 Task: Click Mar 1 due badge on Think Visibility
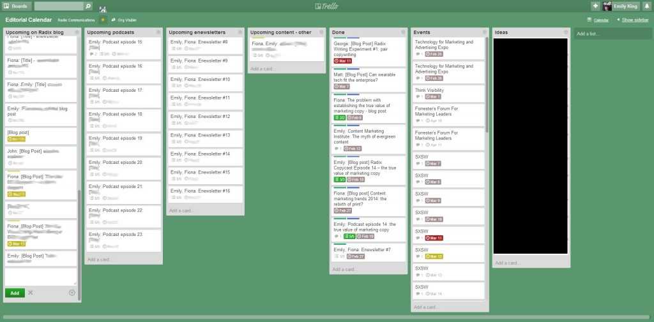click(433, 97)
